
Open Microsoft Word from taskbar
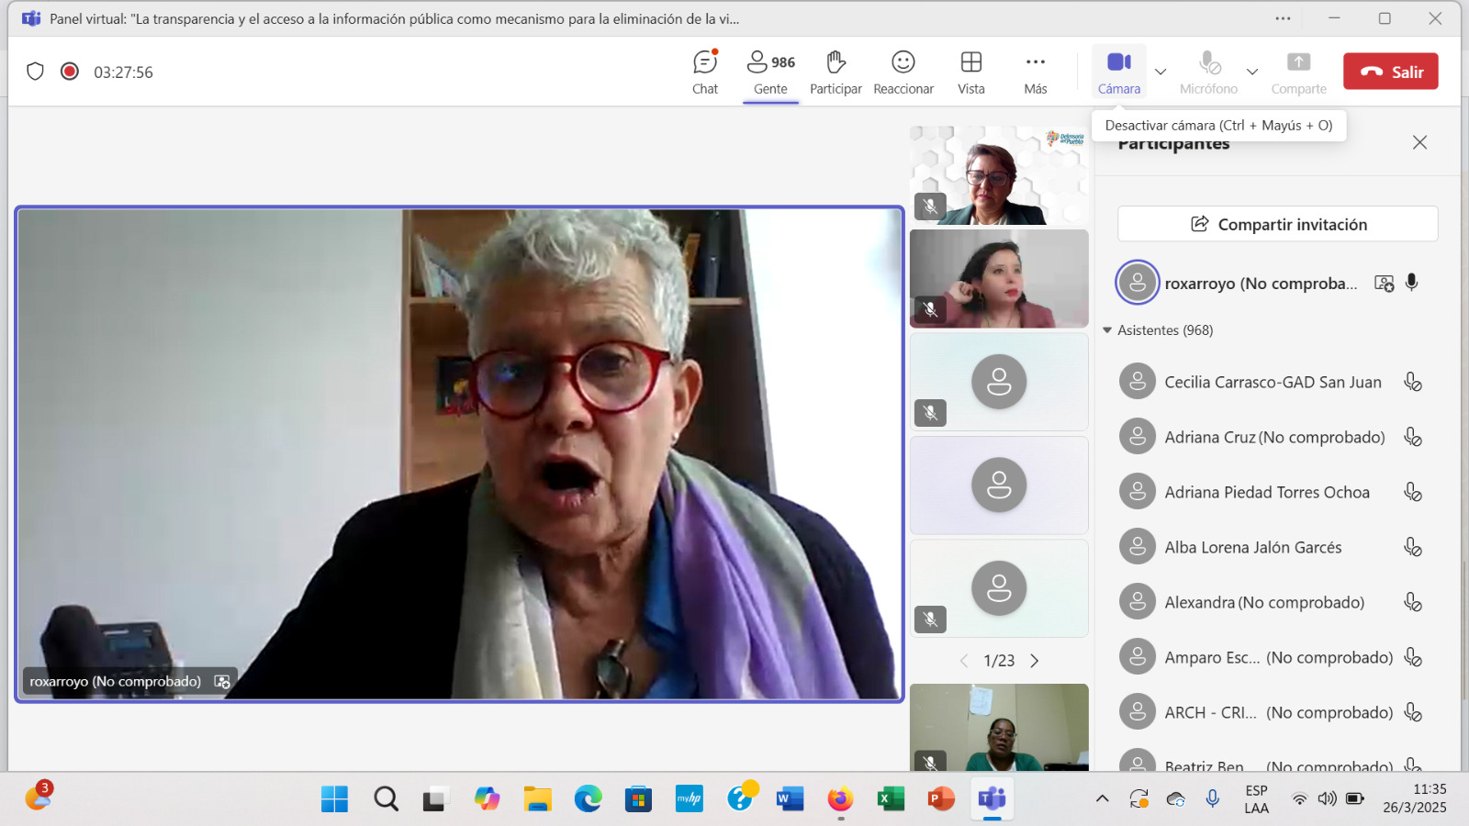(789, 799)
